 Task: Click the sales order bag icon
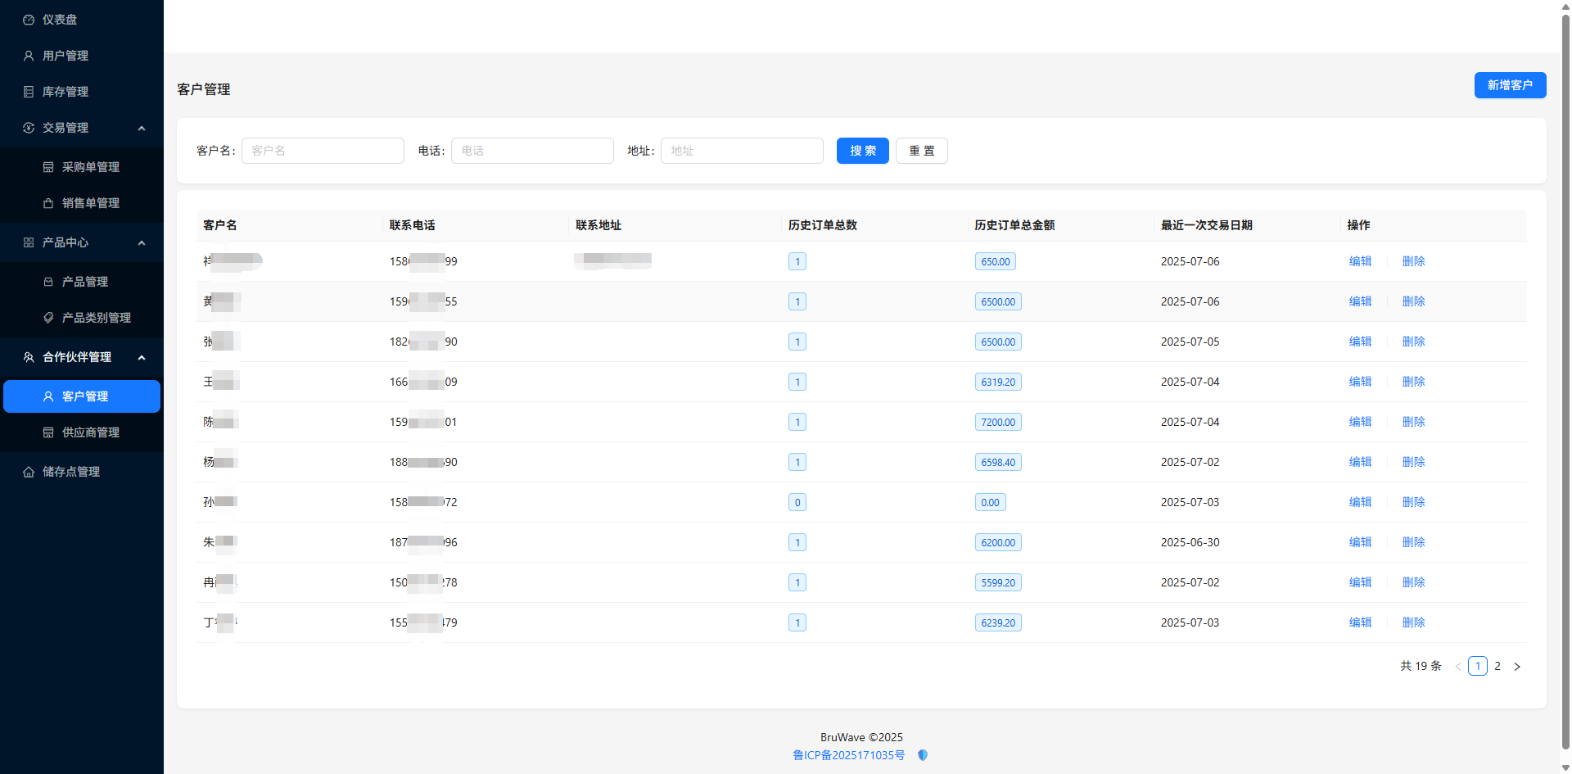coord(48,203)
